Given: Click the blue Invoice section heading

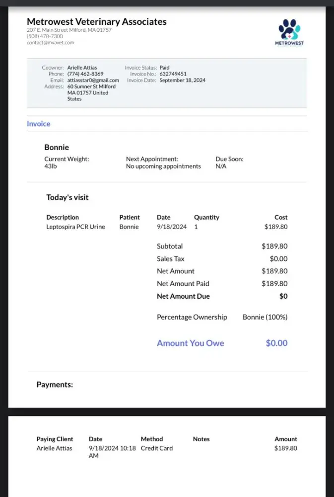Looking at the screenshot, I should click(39, 124).
